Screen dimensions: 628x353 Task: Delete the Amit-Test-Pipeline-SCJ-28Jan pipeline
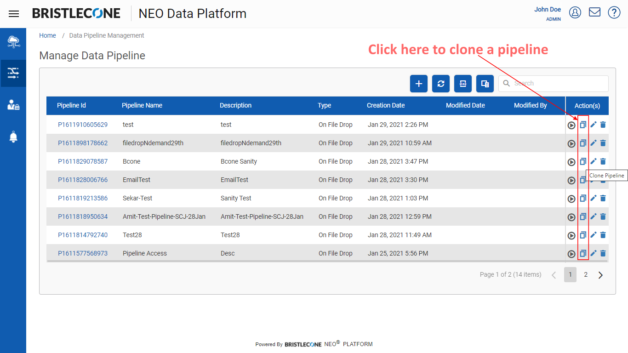(603, 216)
